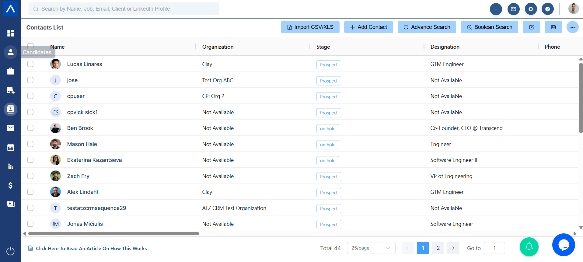Select the checkbox for Lucas Linares
583x262 pixels.
click(x=30, y=64)
